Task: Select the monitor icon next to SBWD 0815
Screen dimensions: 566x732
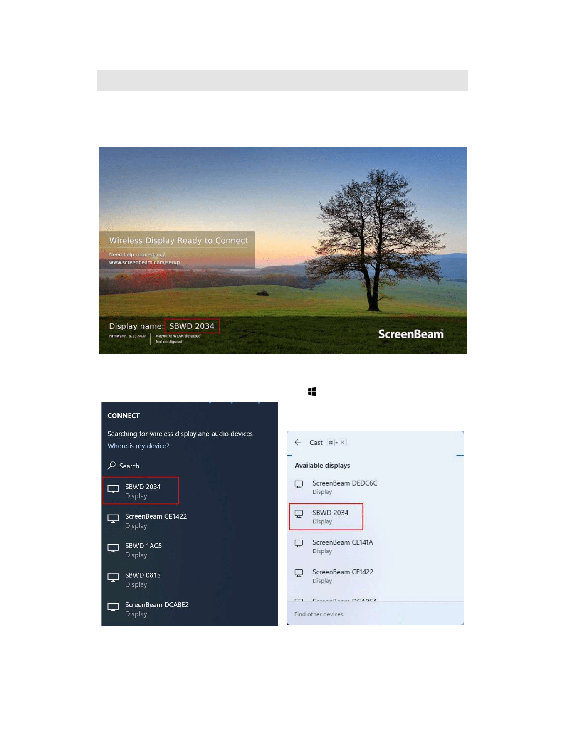Action: coord(113,578)
